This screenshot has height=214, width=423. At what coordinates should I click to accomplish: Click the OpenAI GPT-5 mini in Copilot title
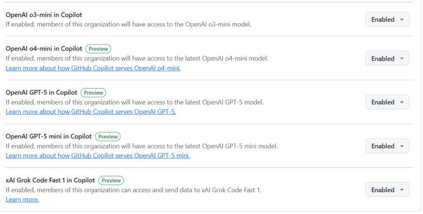click(x=49, y=136)
